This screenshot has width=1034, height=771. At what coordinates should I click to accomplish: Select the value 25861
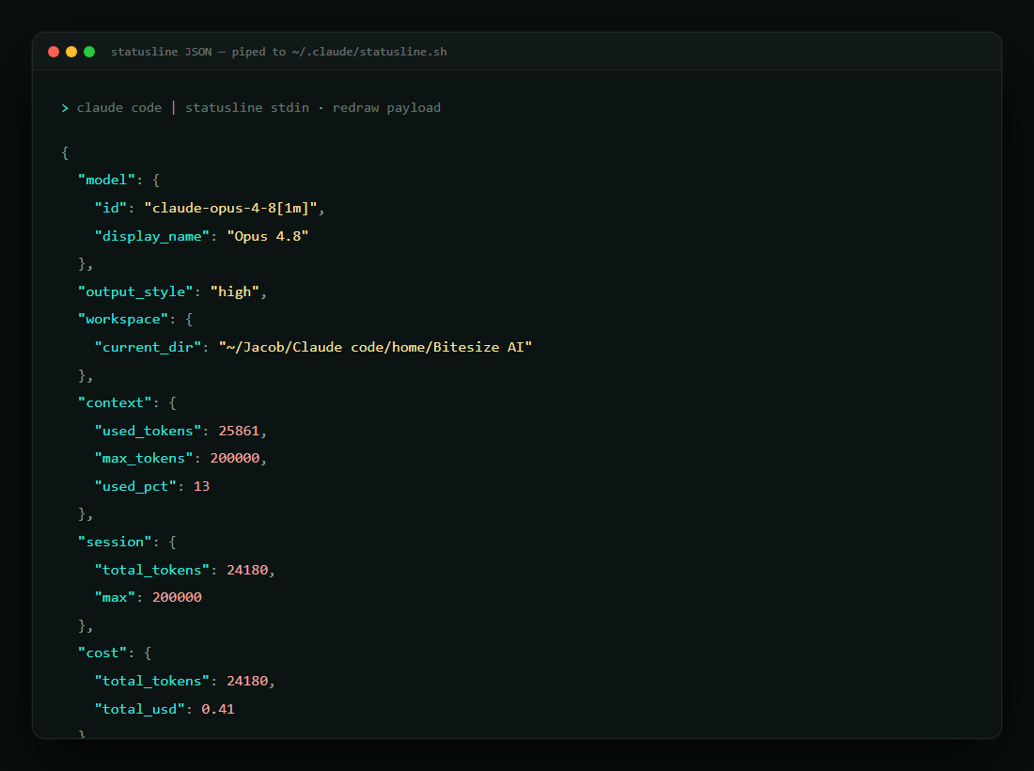tap(239, 431)
